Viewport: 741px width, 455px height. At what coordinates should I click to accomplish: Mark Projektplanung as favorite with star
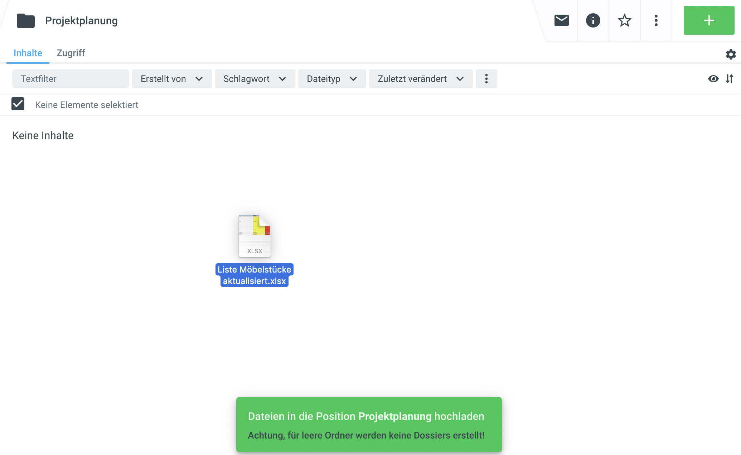point(624,20)
